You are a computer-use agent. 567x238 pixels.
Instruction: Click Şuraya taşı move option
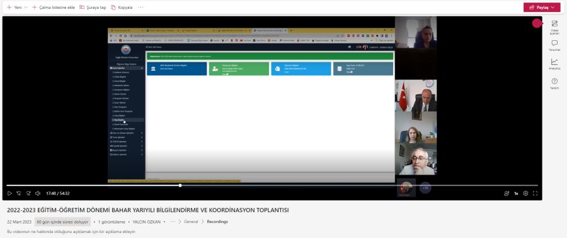(93, 7)
